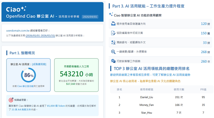Click the $17,160 labor cost amount

tap(71, 84)
